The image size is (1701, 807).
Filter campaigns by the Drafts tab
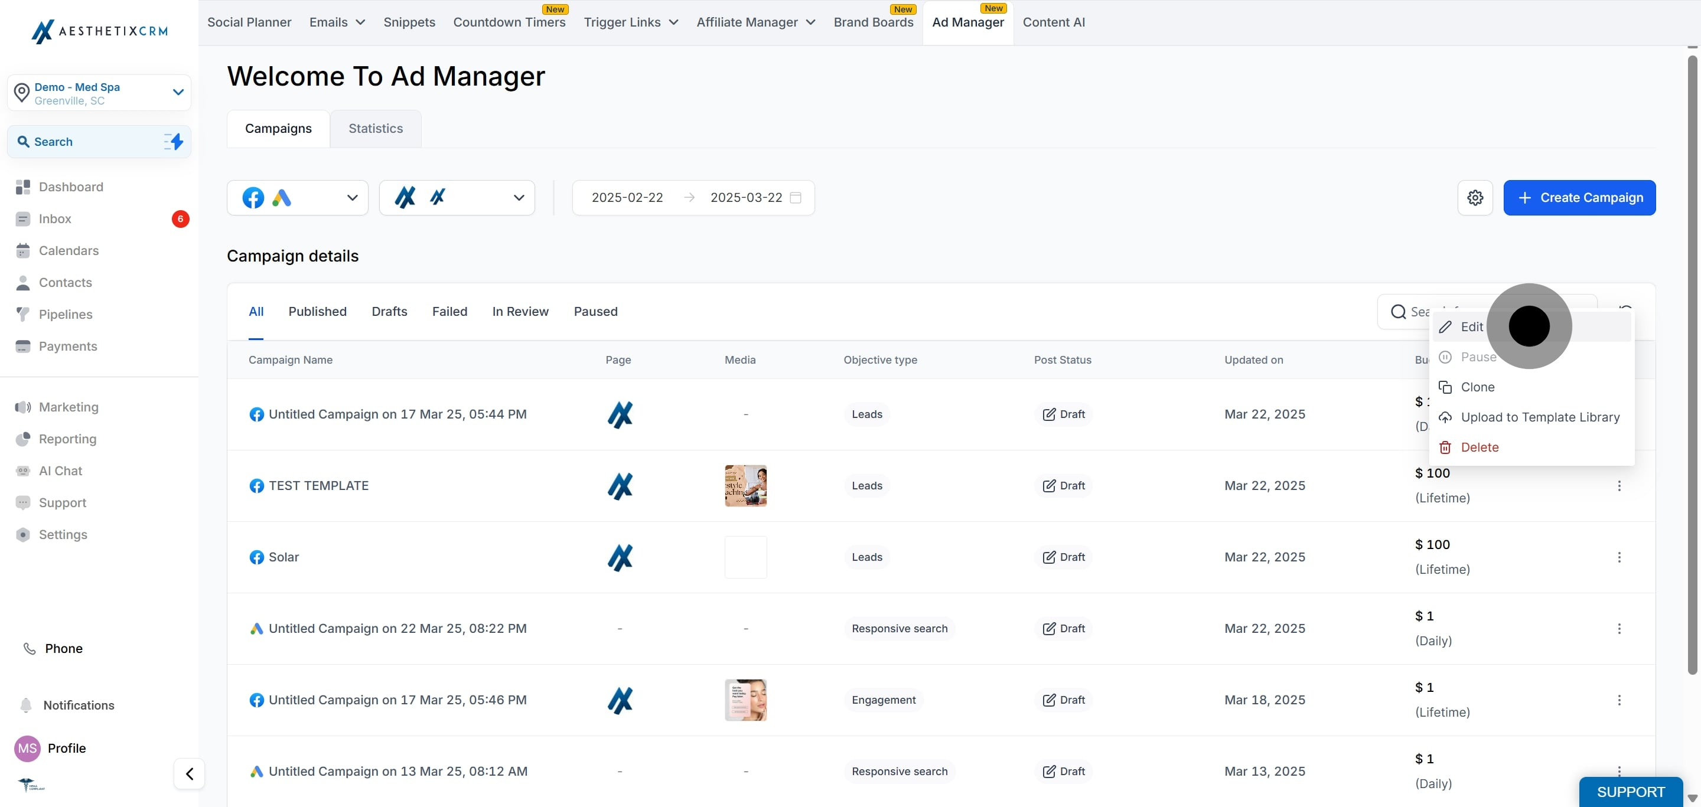pos(389,312)
